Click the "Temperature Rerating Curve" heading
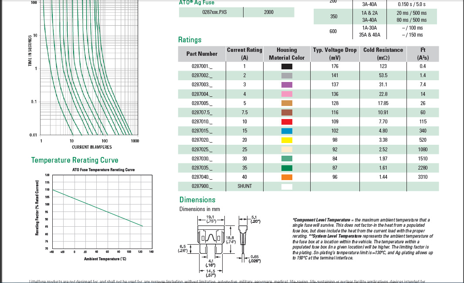464x283 pixels. [x=75, y=160]
